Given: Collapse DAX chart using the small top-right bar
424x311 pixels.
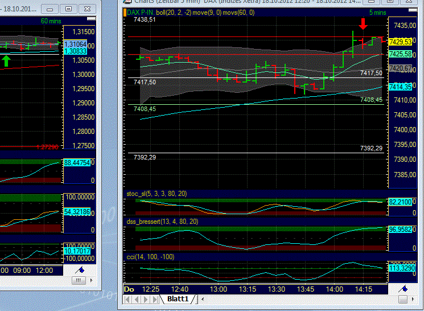Looking at the screenshot, I should pyautogui.click(x=413, y=10).
